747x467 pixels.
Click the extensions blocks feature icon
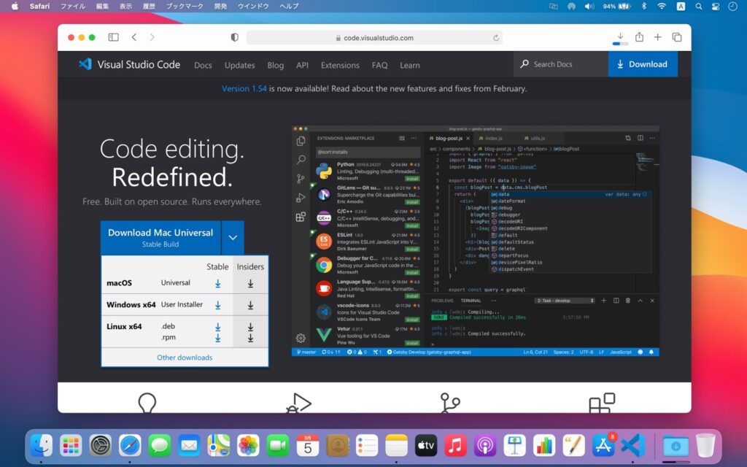click(602, 403)
